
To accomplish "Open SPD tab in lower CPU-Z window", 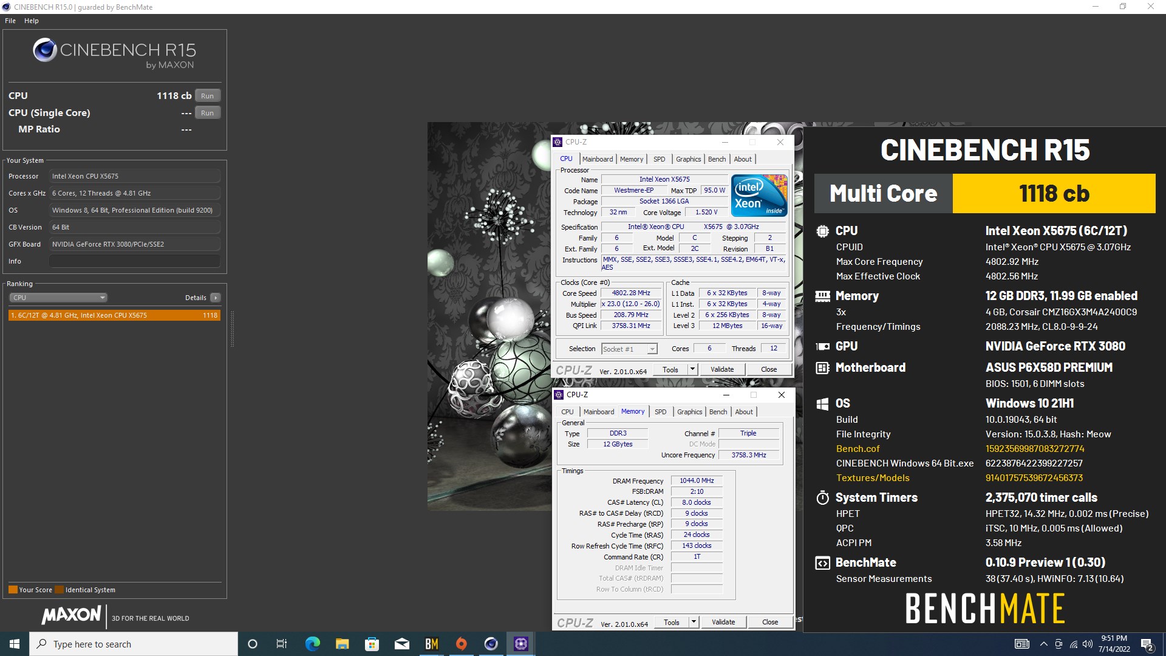I will click(x=661, y=412).
